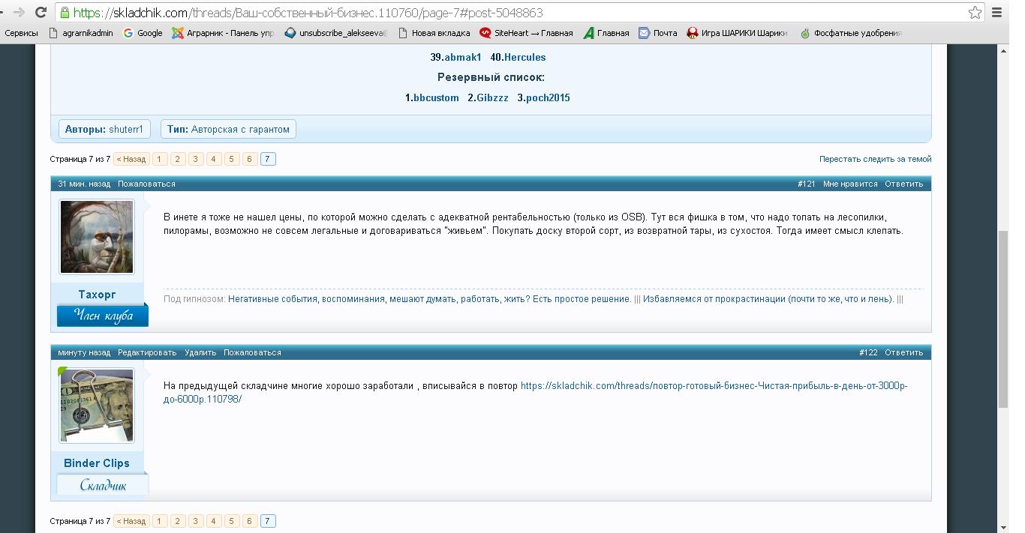
Task: Click the Тип: Авторская с гарантом tag
Action: [x=228, y=129]
